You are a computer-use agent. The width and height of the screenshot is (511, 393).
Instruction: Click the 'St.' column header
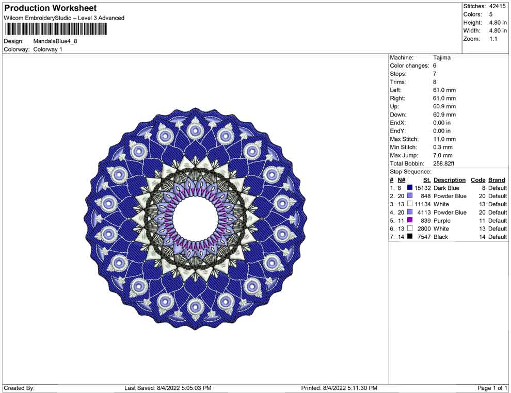coord(427,179)
